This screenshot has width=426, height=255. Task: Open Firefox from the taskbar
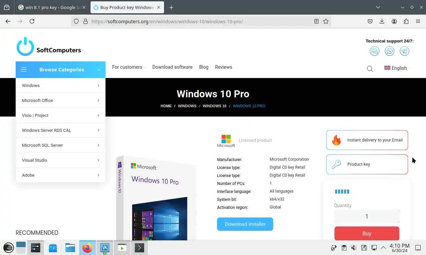tap(87, 248)
